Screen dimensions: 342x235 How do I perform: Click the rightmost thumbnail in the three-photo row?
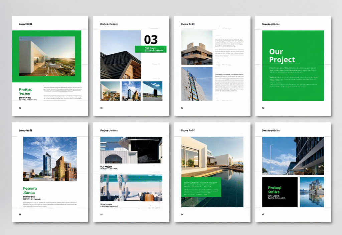coord(152,91)
